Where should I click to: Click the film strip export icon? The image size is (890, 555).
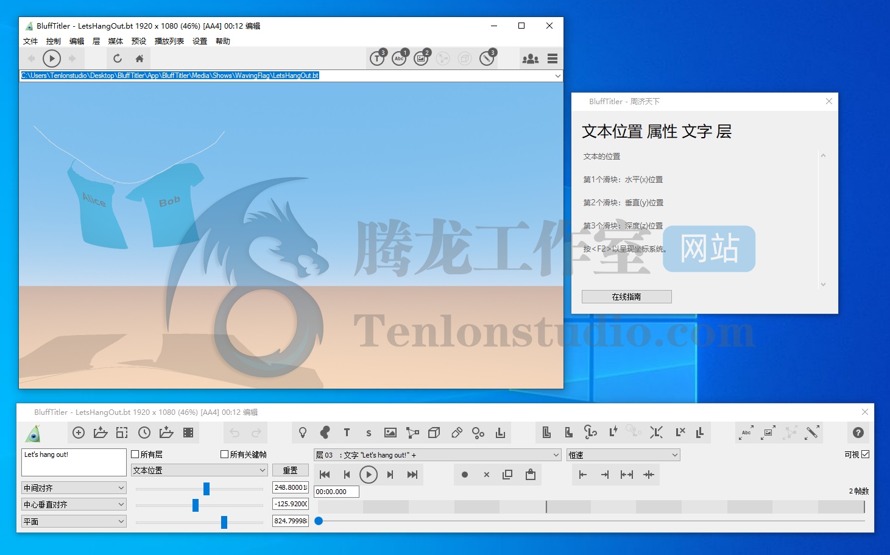188,433
